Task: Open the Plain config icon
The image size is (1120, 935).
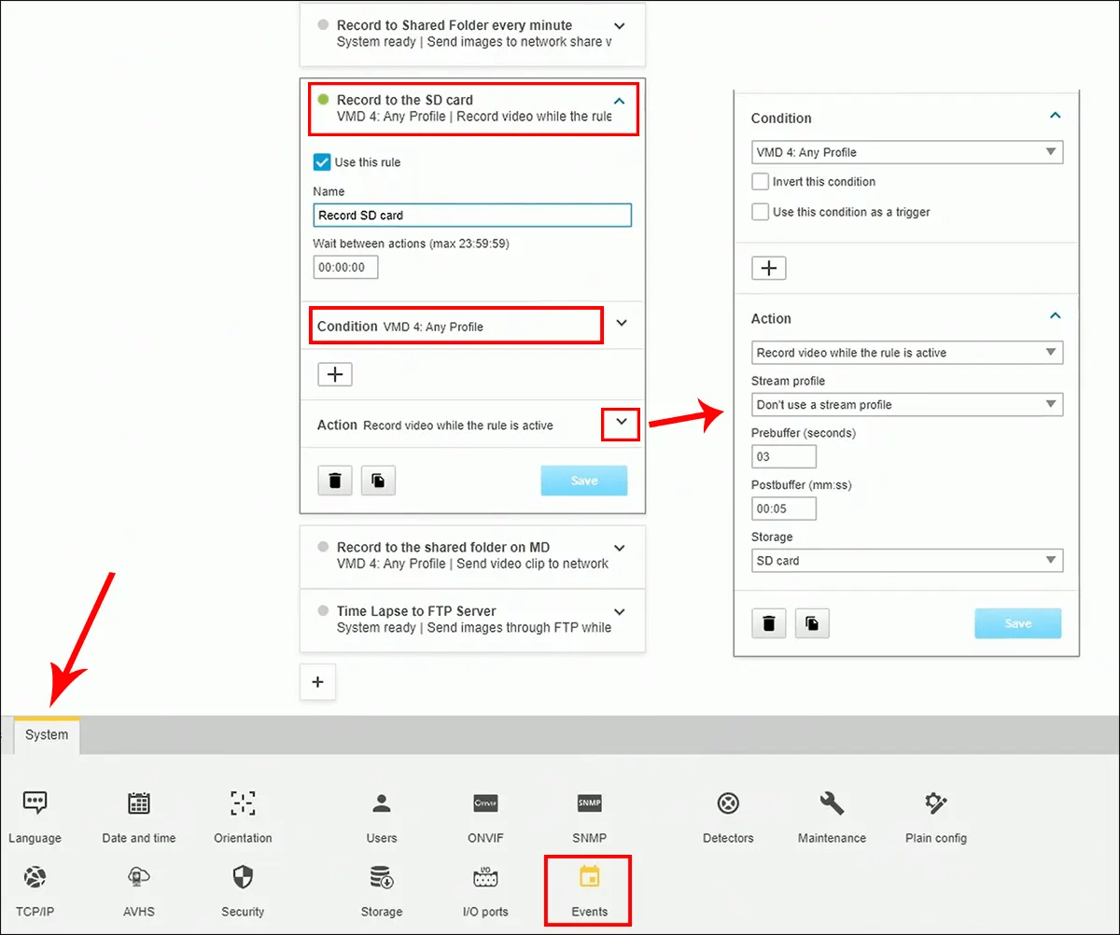Action: coord(934,802)
